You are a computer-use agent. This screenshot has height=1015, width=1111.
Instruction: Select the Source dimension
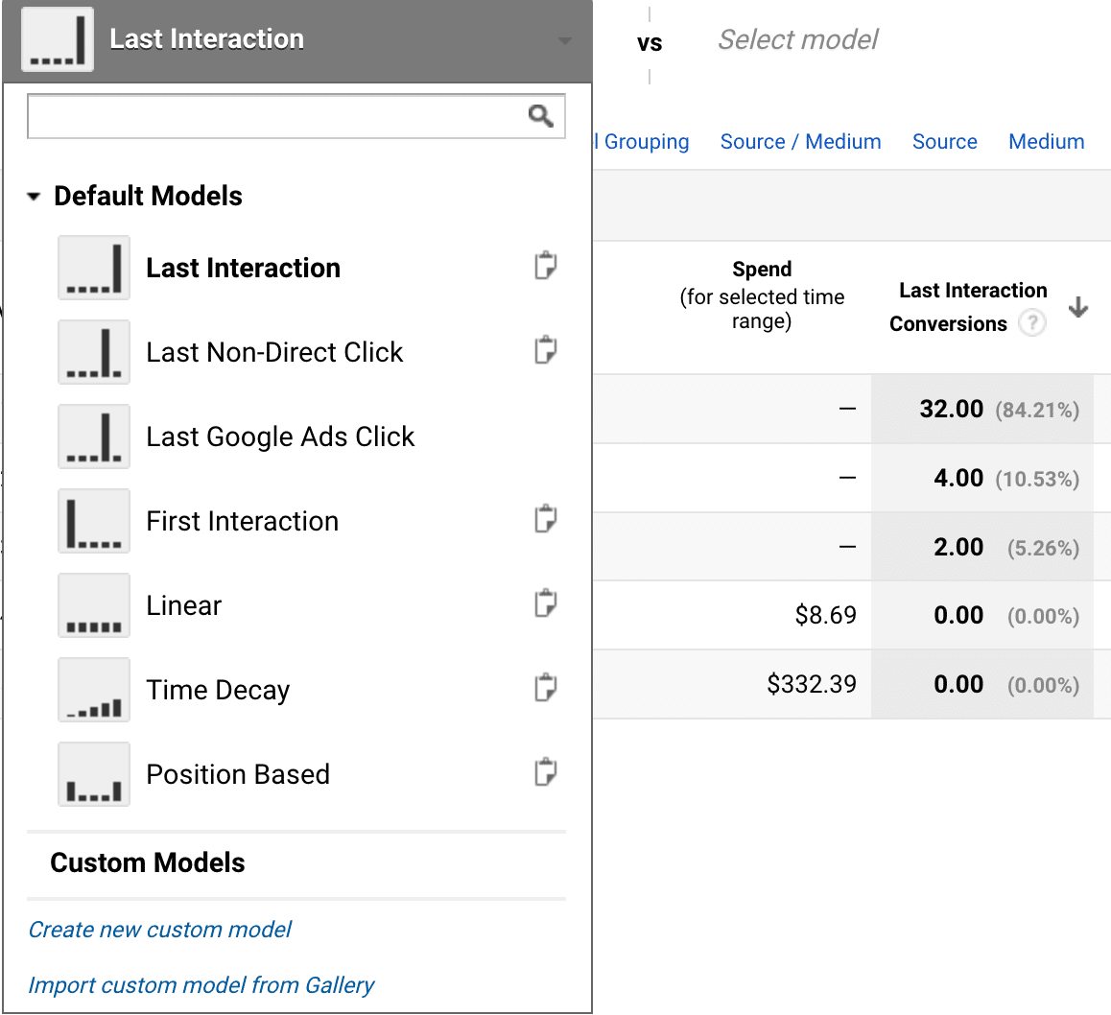point(944,141)
